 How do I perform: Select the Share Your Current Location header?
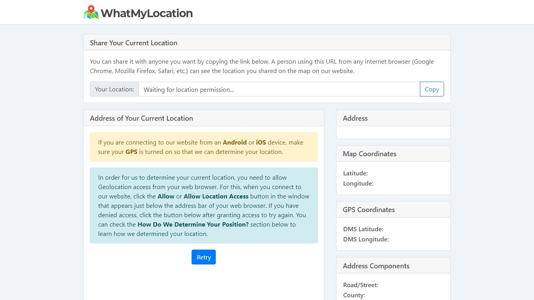pos(267,43)
